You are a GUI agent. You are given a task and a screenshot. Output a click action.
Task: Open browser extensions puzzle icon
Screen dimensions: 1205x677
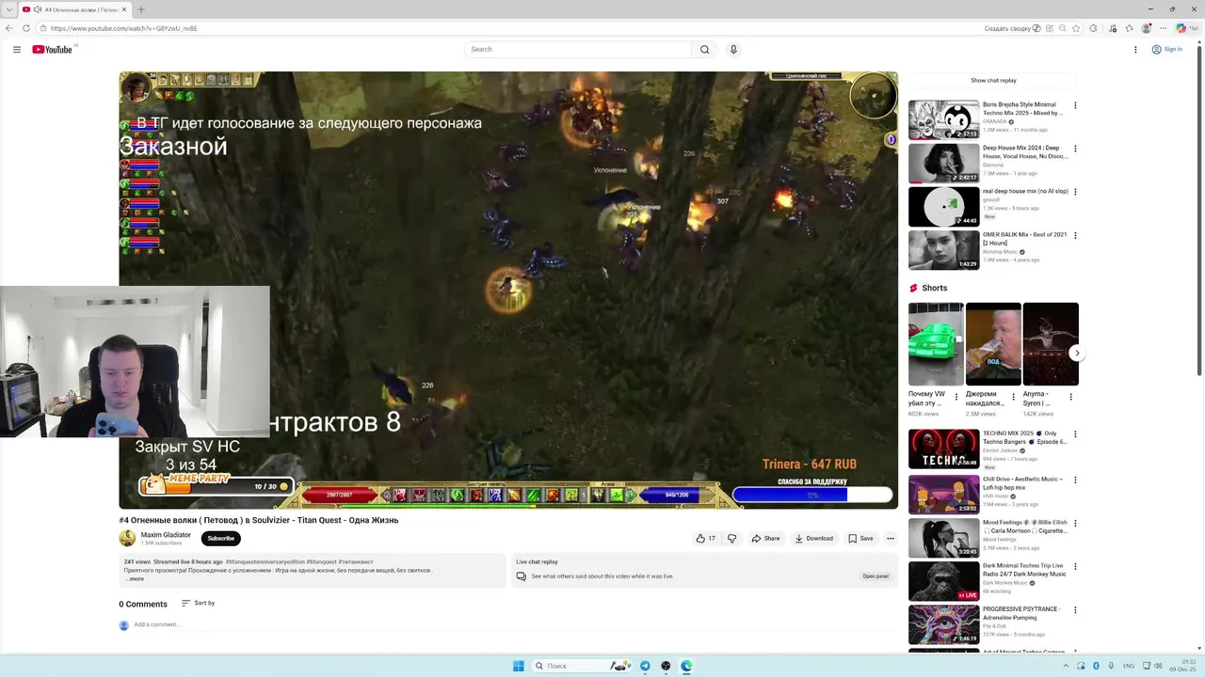click(1093, 28)
